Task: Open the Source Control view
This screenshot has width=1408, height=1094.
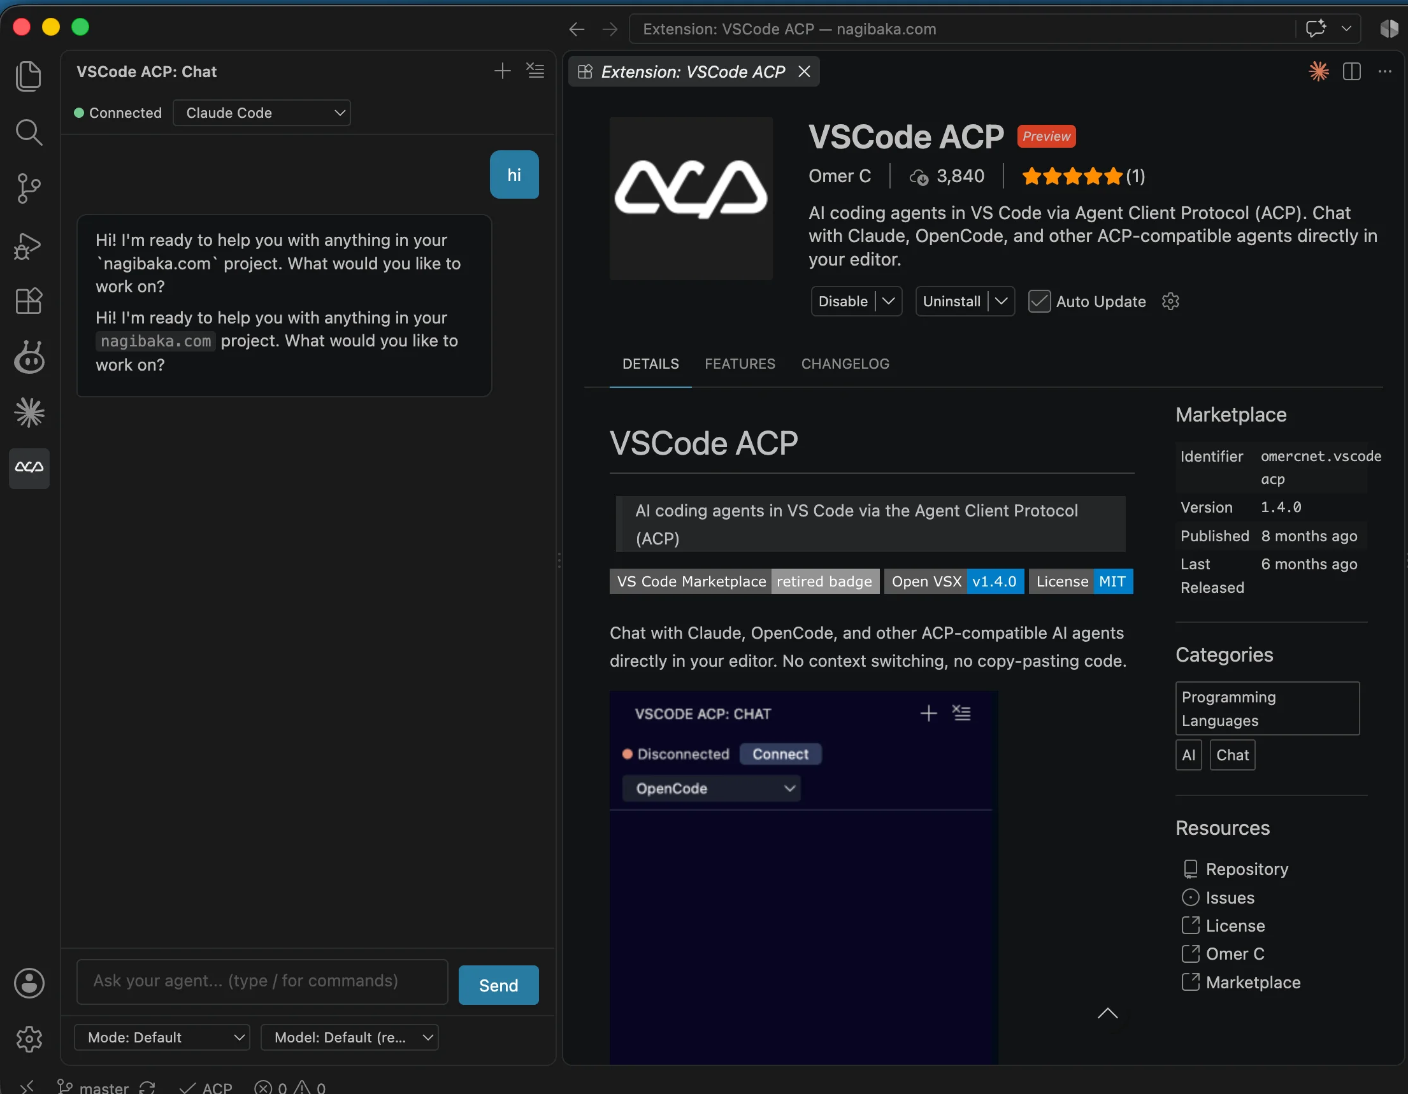Action: (x=29, y=188)
